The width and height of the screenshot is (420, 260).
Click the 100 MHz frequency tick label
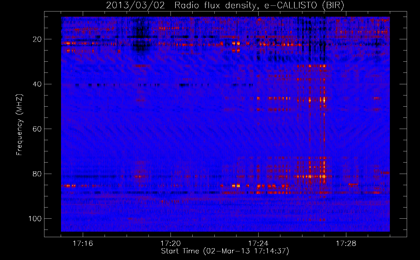click(35, 218)
